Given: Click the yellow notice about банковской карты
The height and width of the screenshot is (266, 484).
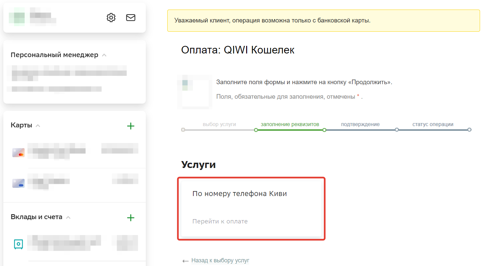Looking at the screenshot, I should [x=324, y=20].
